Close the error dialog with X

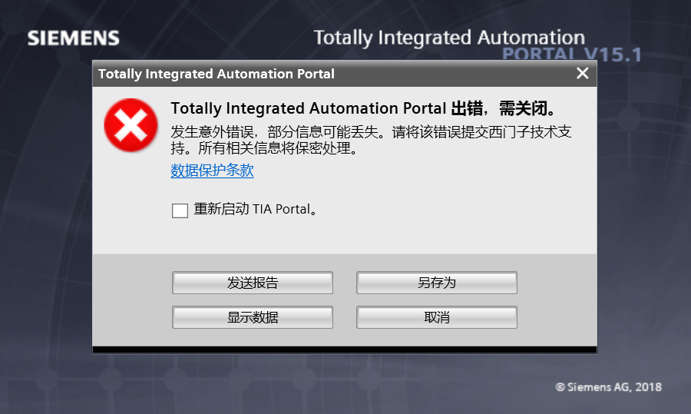pyautogui.click(x=583, y=74)
